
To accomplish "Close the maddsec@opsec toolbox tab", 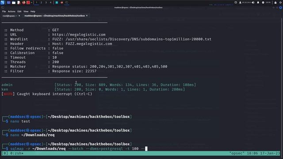I will tap(87, 16).
